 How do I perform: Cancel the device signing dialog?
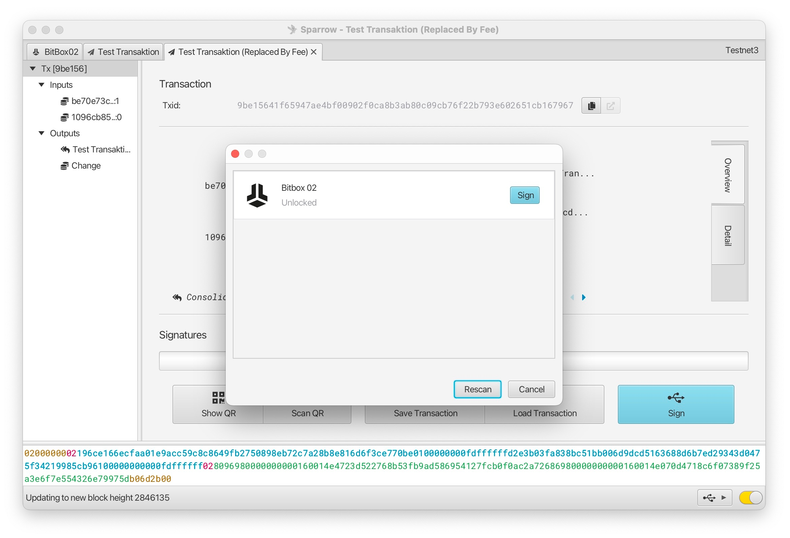click(x=531, y=389)
